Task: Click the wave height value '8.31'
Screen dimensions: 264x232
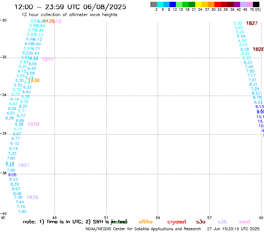Action: [x=253, y=84]
